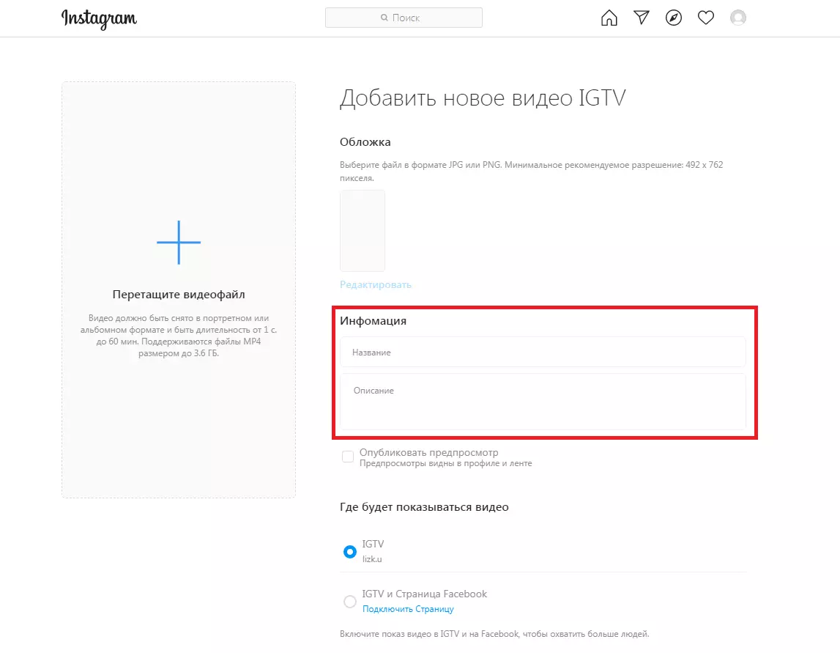Open the Instagram home feed icon
This screenshot has width=840, height=653.
tap(609, 18)
